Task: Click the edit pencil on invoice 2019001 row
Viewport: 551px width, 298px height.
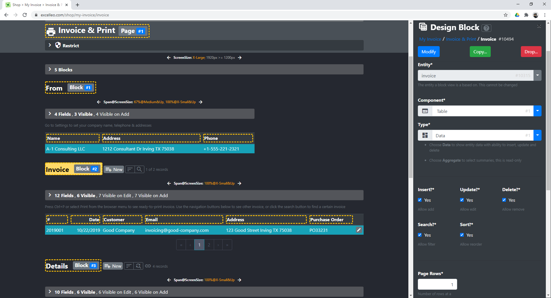Action: [x=359, y=230]
